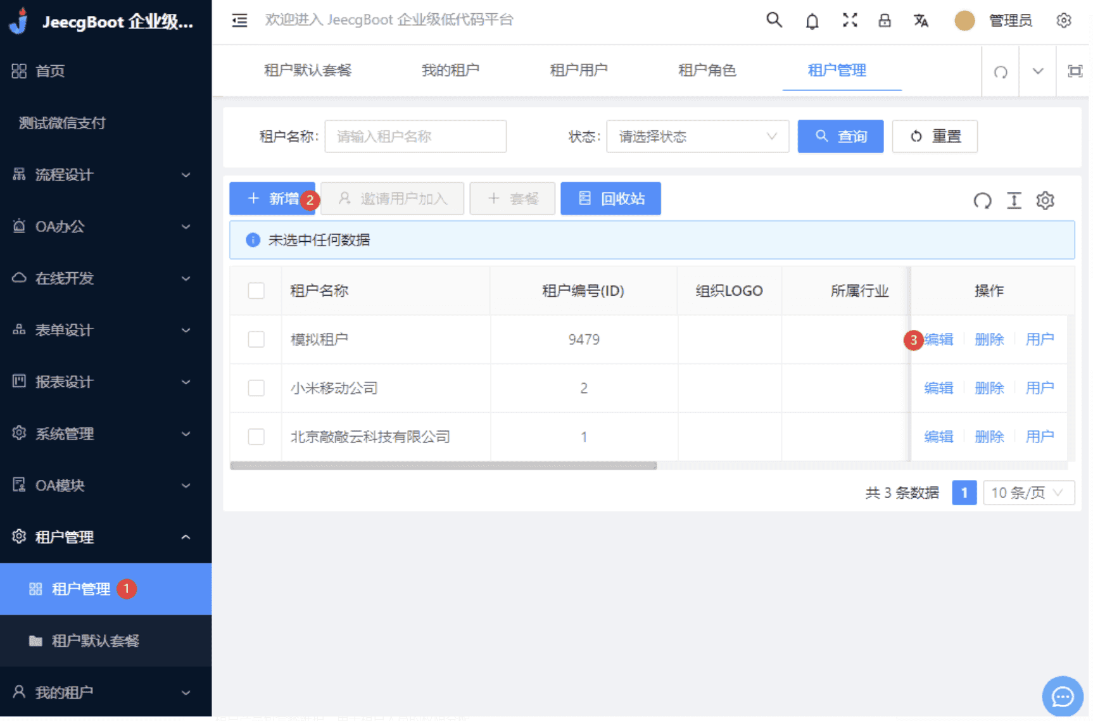Collapse the sidebar with the menu fold icon
The image size is (1093, 721).
point(239,20)
